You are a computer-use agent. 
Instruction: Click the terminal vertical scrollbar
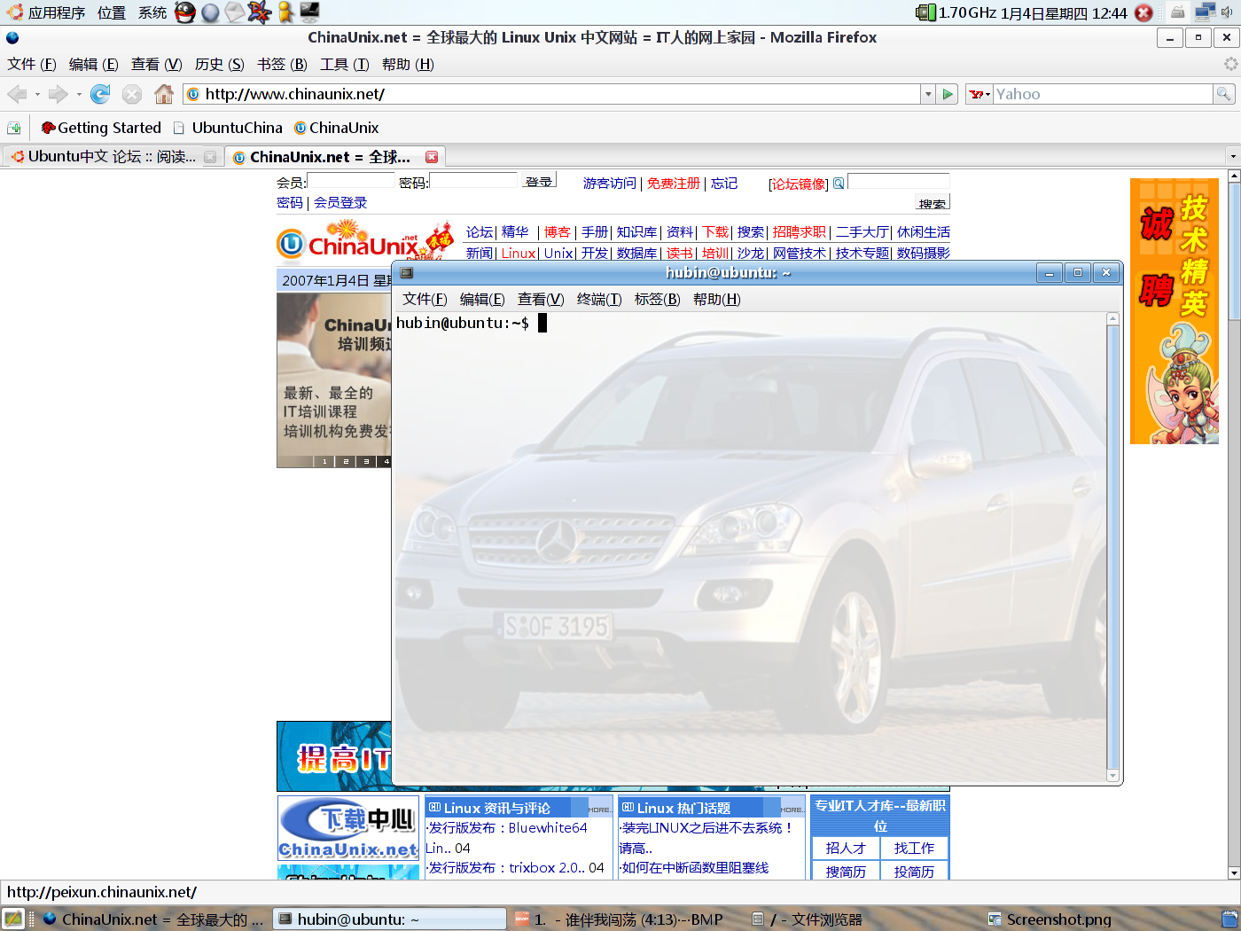(1113, 547)
